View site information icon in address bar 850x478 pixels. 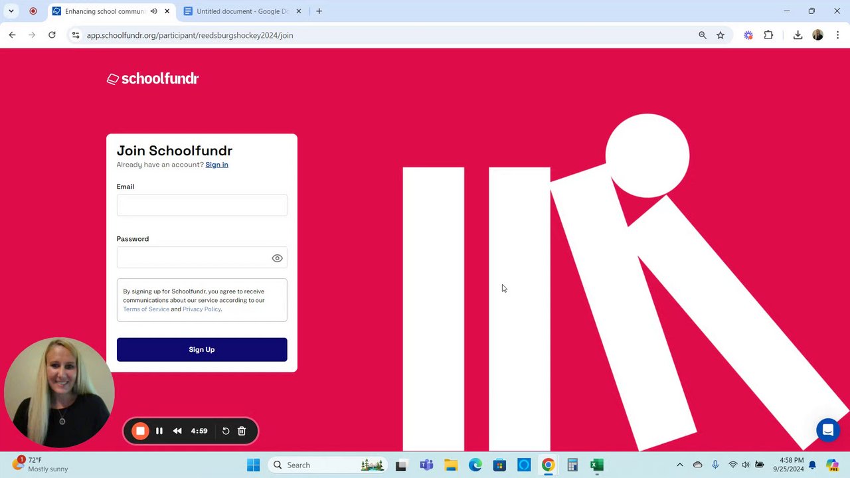[x=76, y=35]
